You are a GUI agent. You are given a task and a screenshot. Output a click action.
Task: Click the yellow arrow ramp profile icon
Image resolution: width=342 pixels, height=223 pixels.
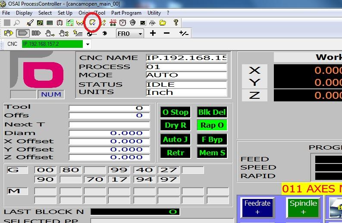[78, 33]
